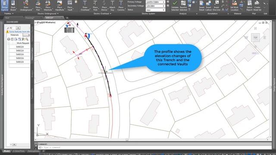Select the third 5490324 work request row

(x=19, y=55)
